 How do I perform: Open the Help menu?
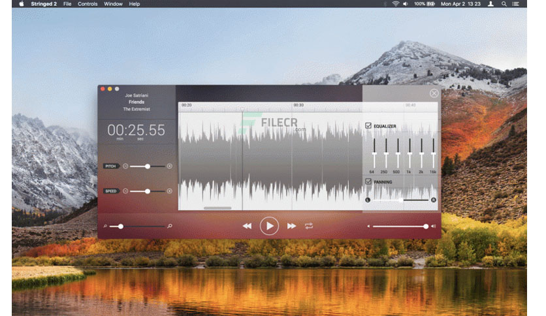[x=135, y=4]
